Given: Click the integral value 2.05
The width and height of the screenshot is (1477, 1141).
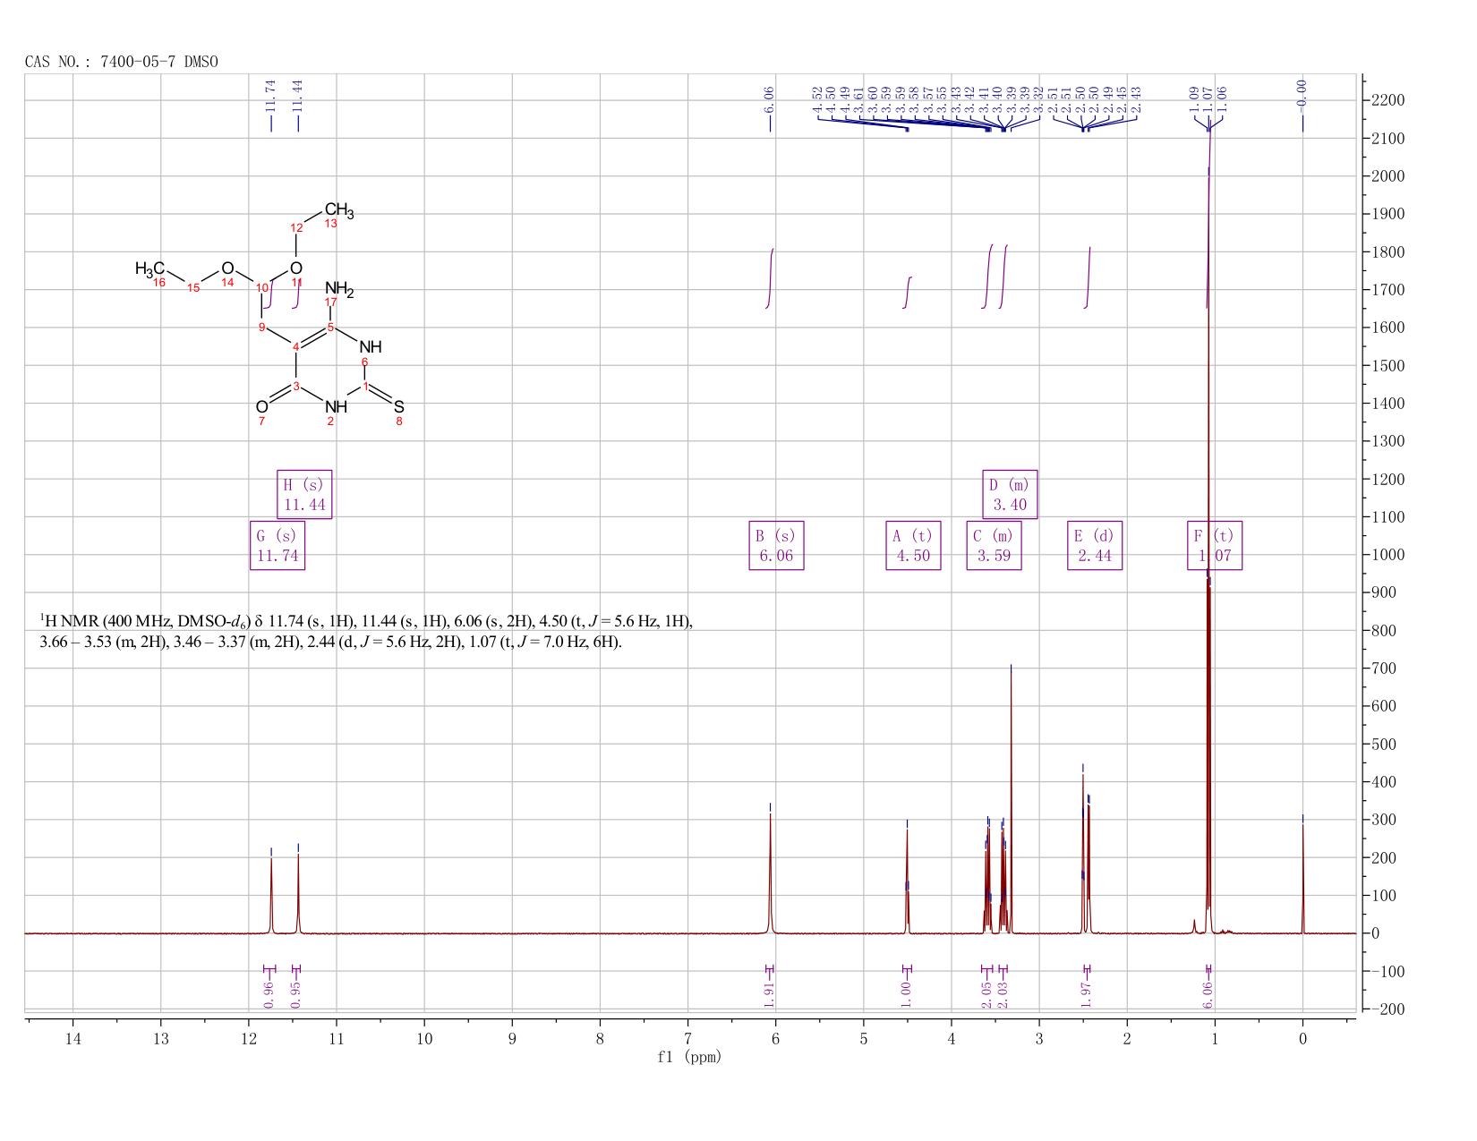Looking at the screenshot, I should point(986,994).
